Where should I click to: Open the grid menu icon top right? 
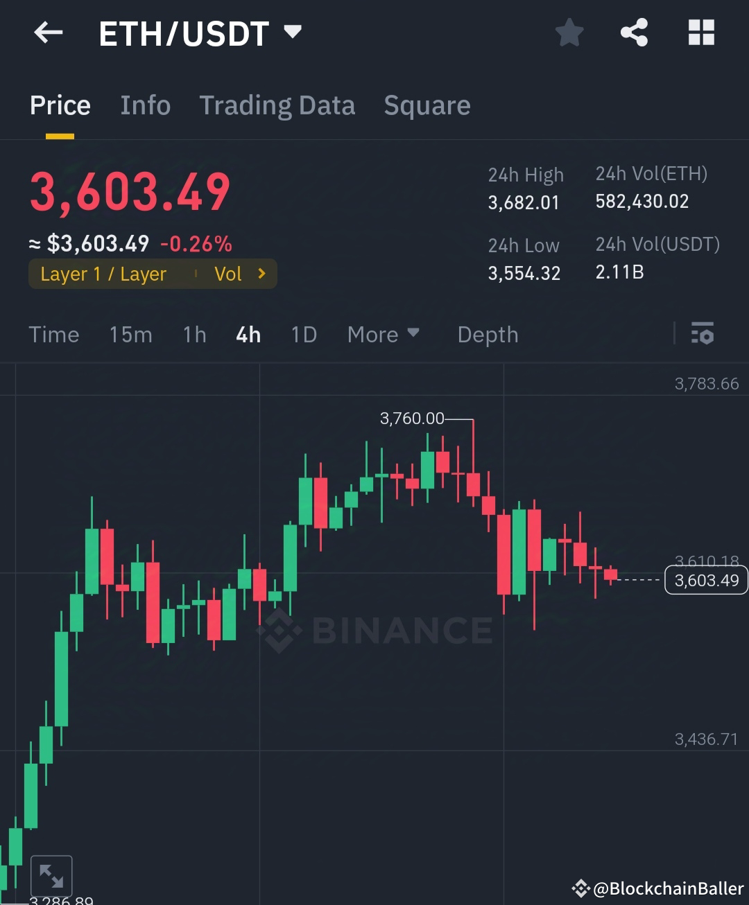pyautogui.click(x=700, y=32)
